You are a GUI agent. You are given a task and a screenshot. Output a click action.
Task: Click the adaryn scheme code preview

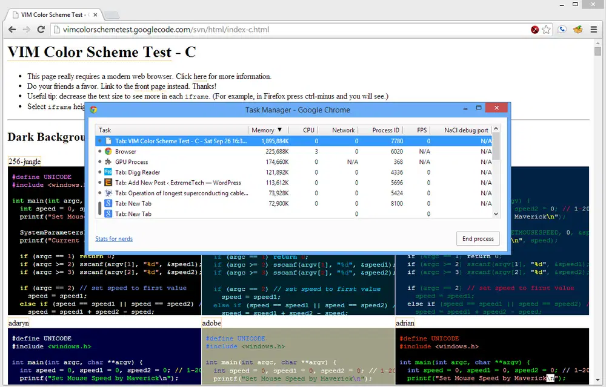pos(104,357)
